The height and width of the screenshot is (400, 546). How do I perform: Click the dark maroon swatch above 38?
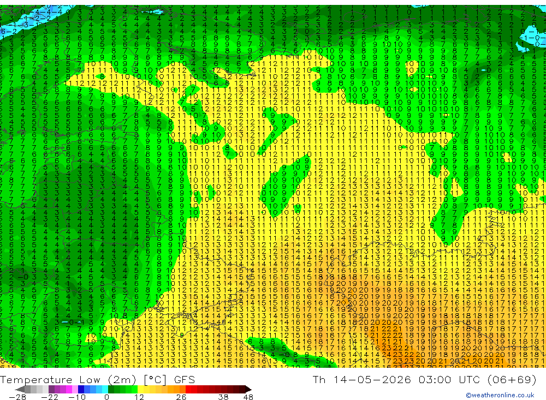[224, 390]
